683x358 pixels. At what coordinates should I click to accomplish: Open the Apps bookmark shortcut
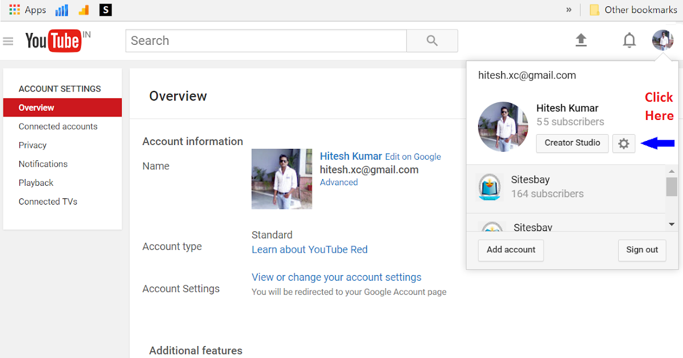(x=27, y=10)
